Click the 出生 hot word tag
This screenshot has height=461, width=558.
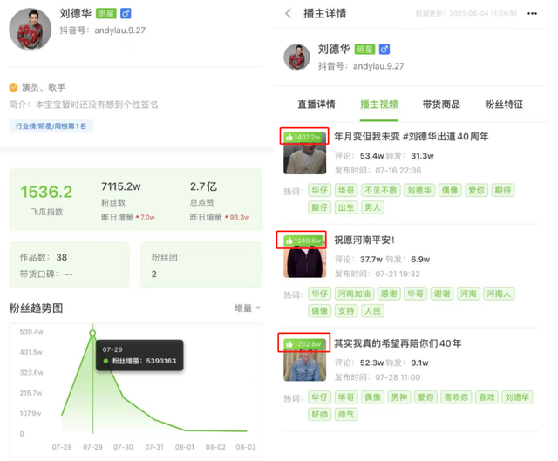click(346, 207)
